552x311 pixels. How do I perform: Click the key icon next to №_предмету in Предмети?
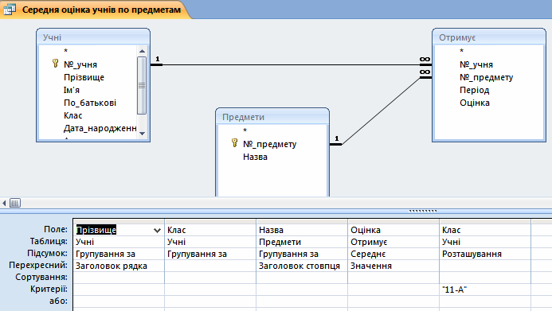(234, 142)
